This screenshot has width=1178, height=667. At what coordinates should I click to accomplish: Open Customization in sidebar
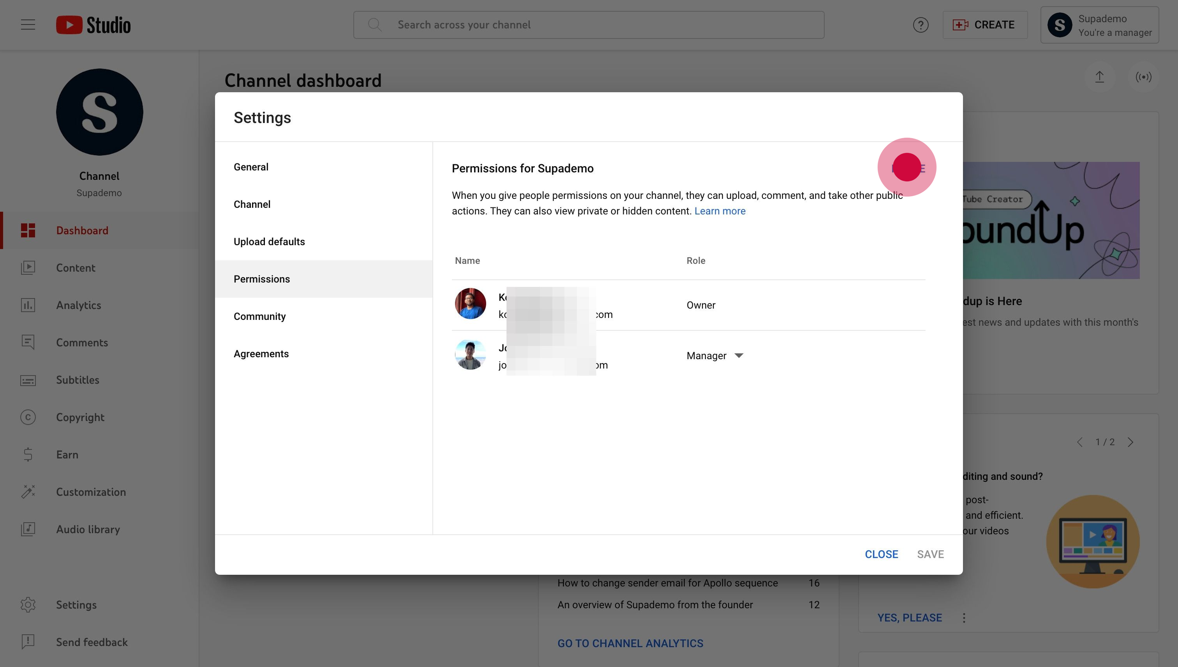click(x=99, y=491)
